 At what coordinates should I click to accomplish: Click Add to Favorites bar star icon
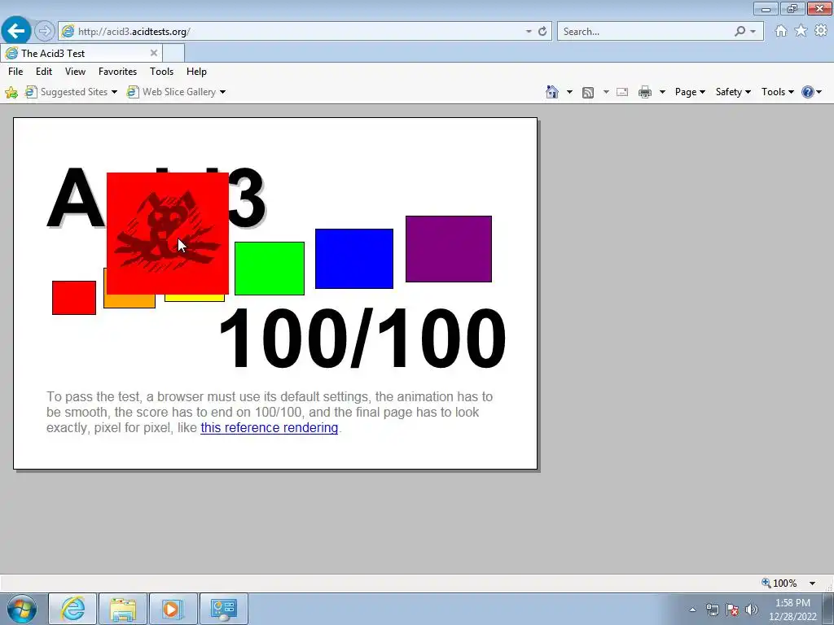(x=11, y=93)
